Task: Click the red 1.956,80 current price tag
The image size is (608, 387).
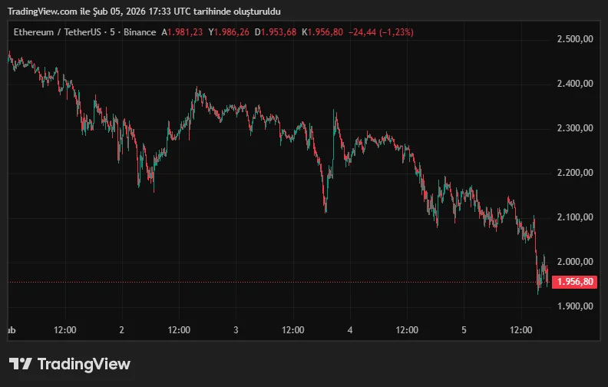Action: click(x=575, y=282)
